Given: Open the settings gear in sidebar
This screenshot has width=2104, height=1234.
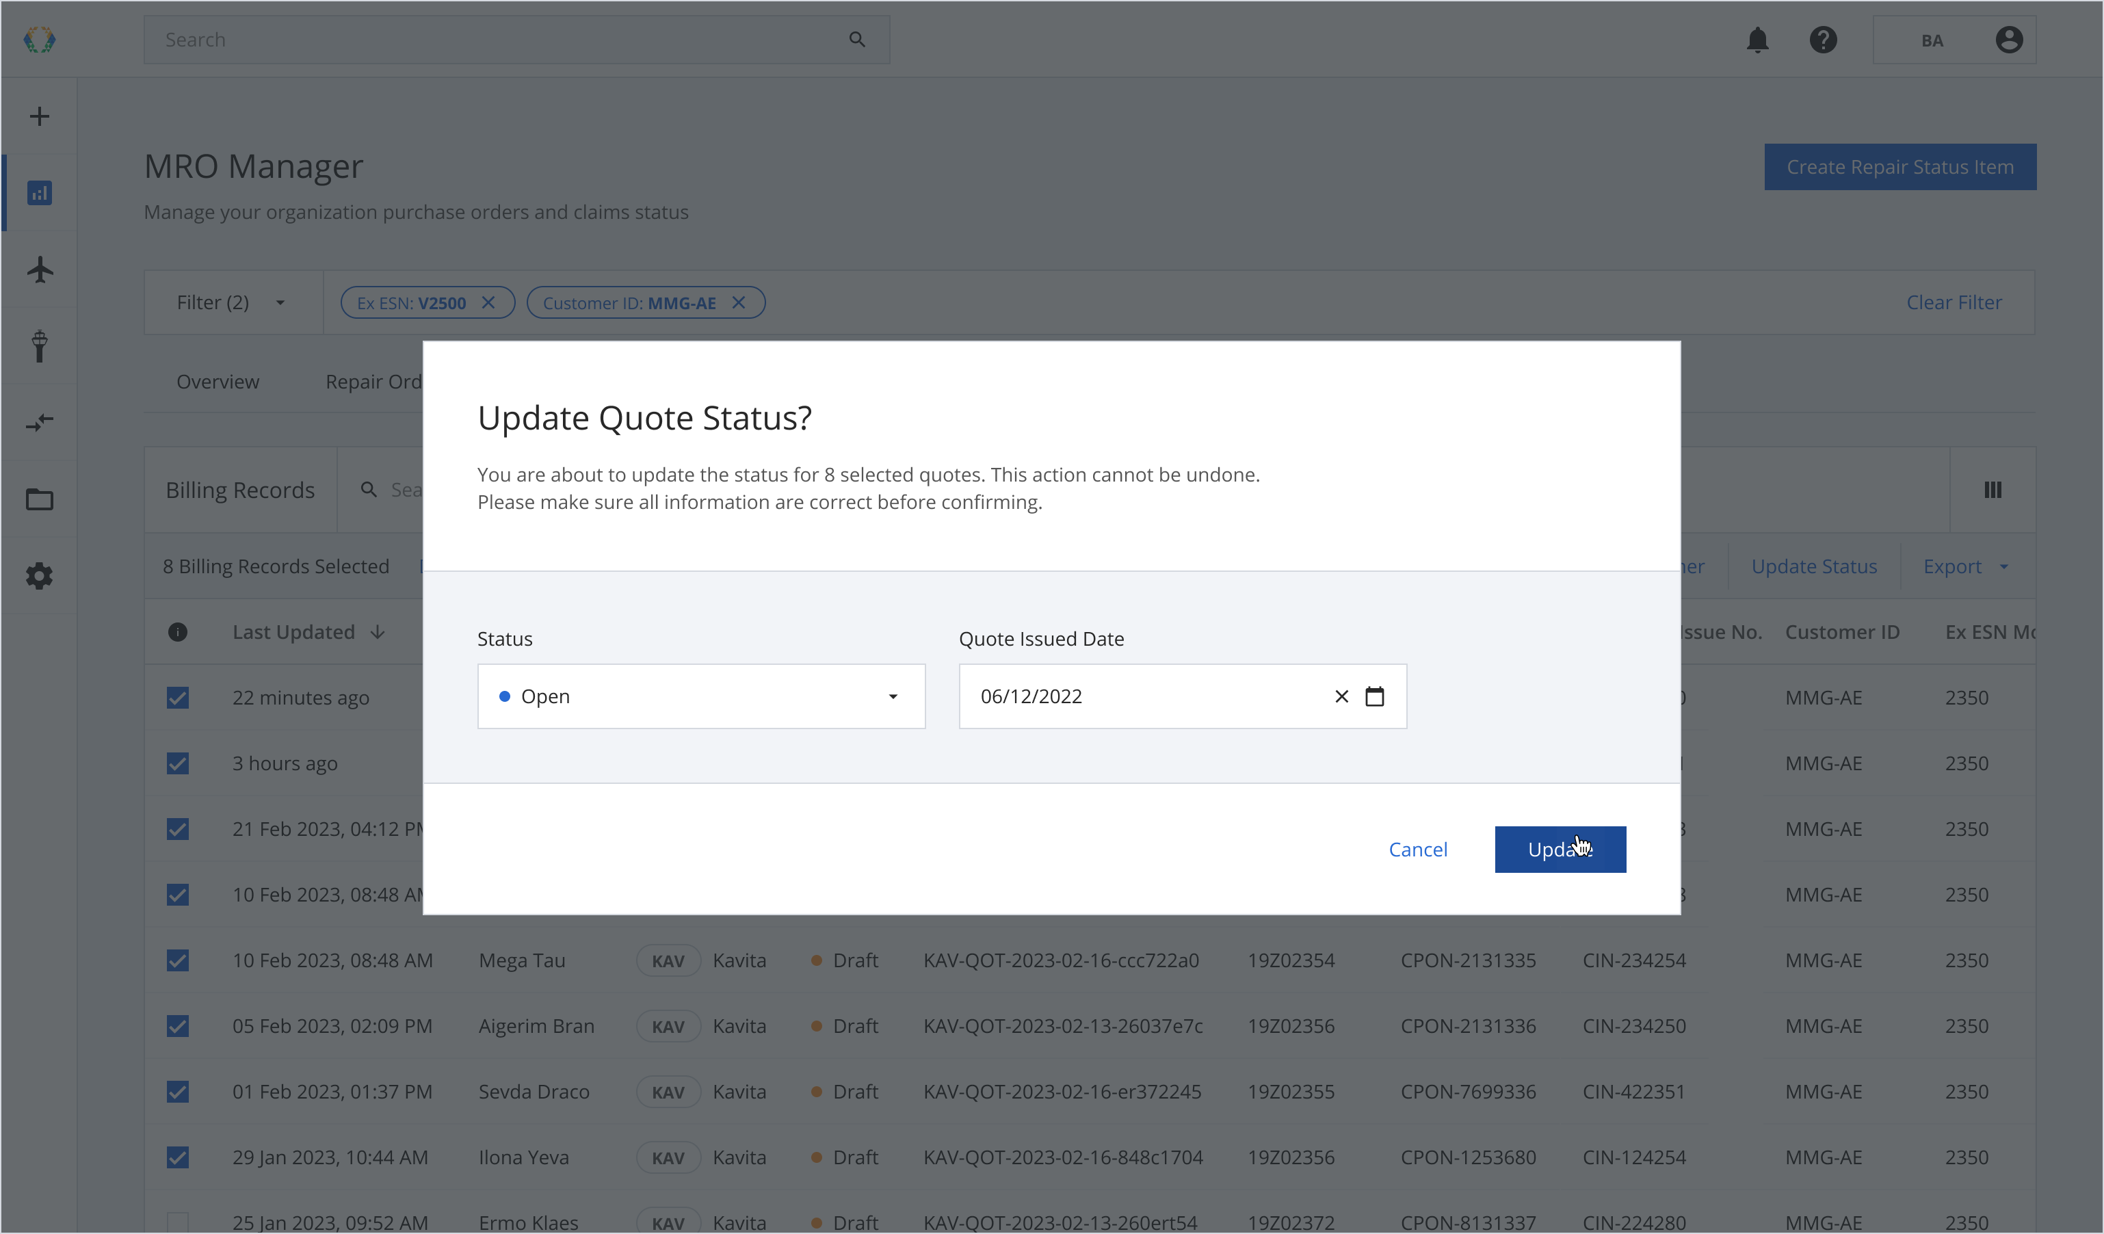Looking at the screenshot, I should coord(39,576).
